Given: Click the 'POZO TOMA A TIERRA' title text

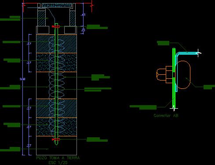Looking at the screenshot, I should click(x=58, y=158).
